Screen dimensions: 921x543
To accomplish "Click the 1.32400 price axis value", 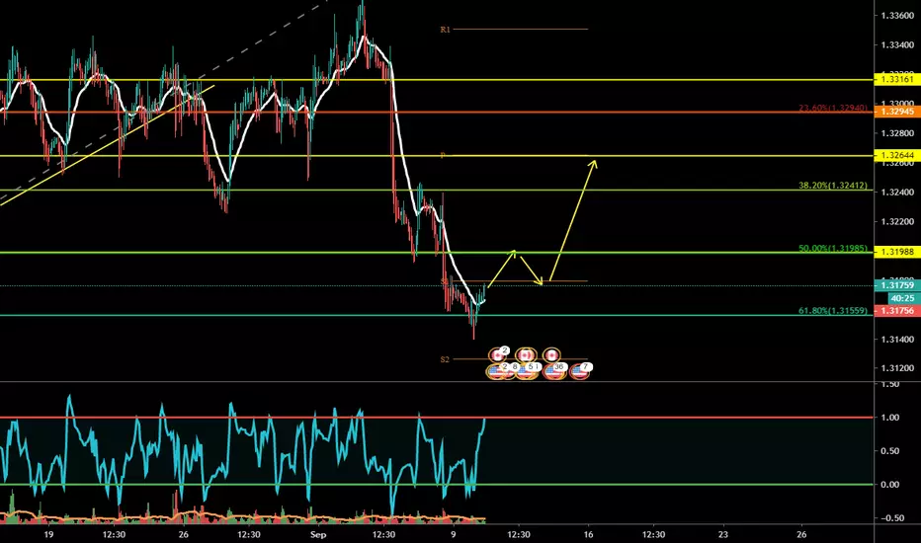I will (897, 192).
